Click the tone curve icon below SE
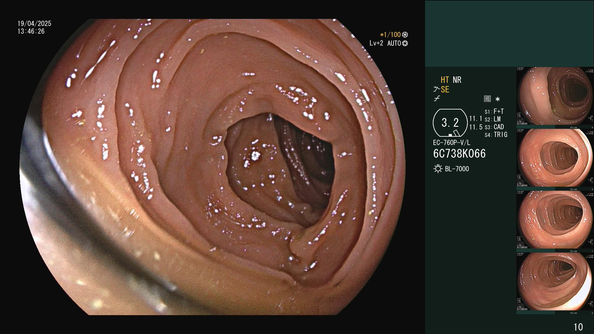This screenshot has height=334, width=594. click(437, 99)
